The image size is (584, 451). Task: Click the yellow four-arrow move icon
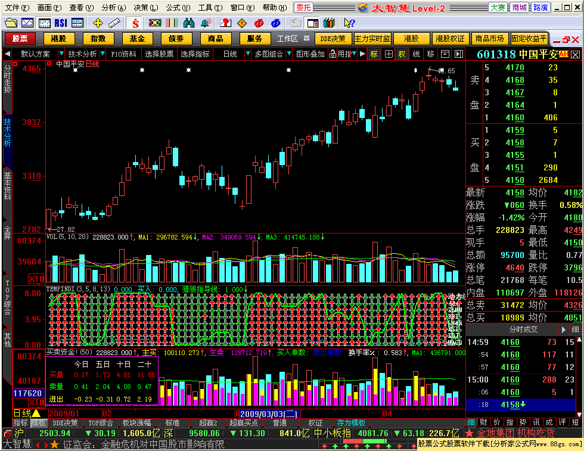pyautogui.click(x=98, y=23)
